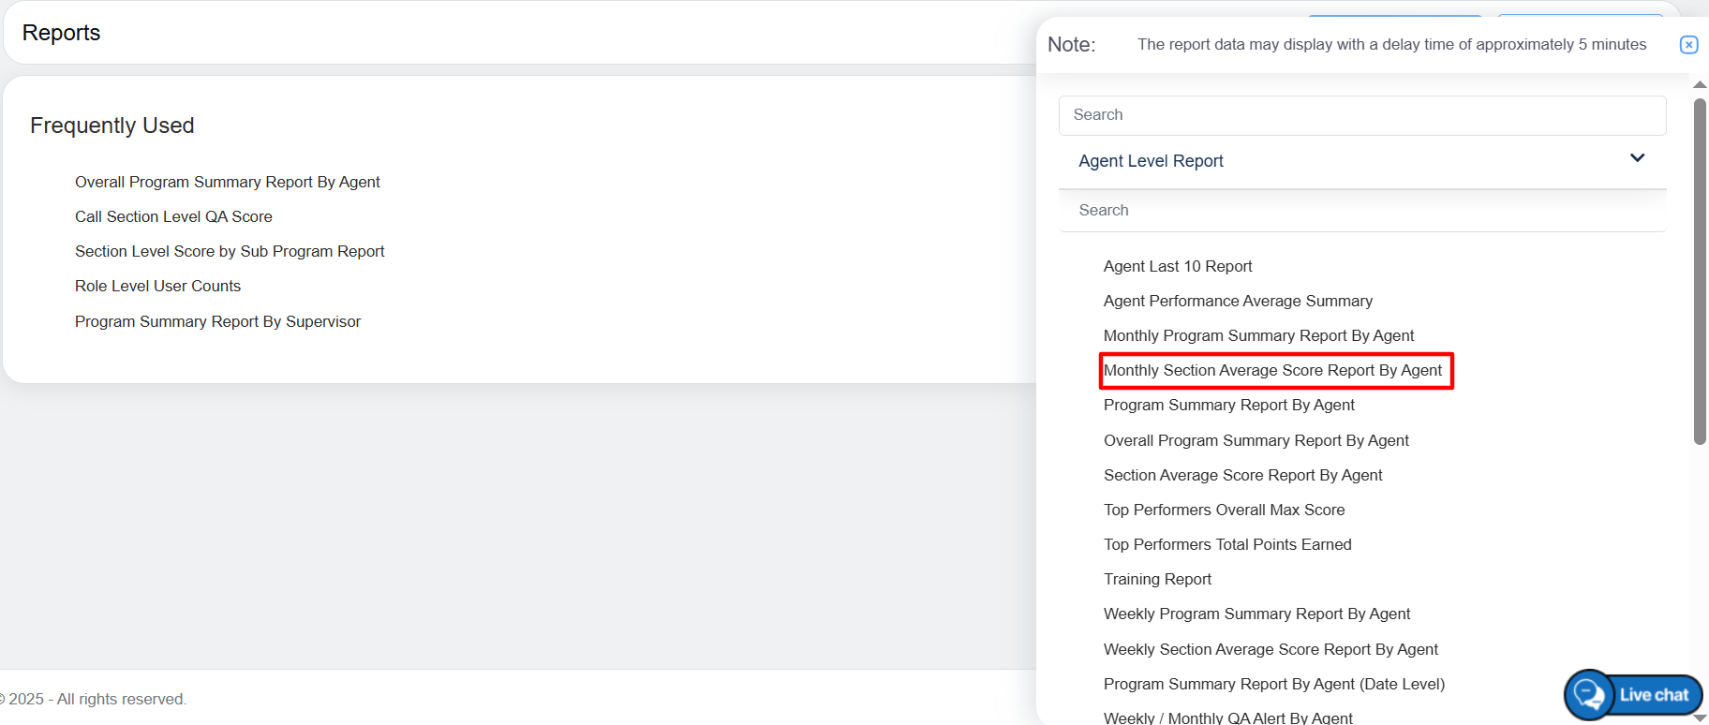The width and height of the screenshot is (1709, 725).
Task: Open Agent Last 10 Report
Action: click(1177, 266)
